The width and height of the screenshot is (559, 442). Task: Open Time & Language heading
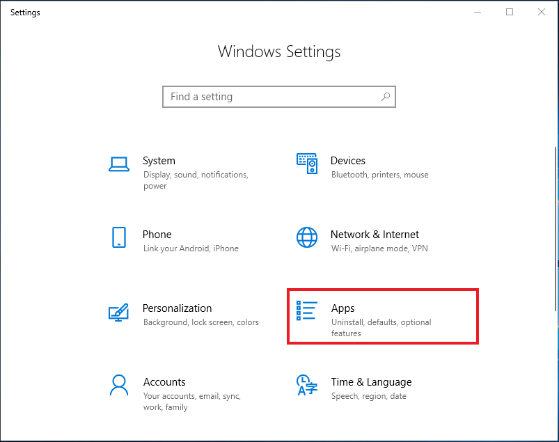point(372,382)
